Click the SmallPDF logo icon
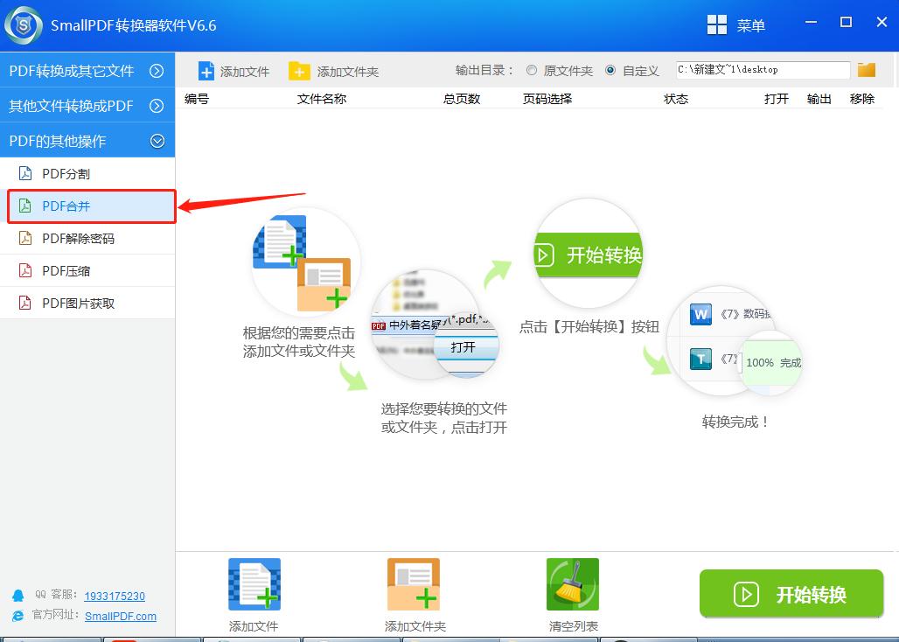The height and width of the screenshot is (642, 899). [x=22, y=24]
